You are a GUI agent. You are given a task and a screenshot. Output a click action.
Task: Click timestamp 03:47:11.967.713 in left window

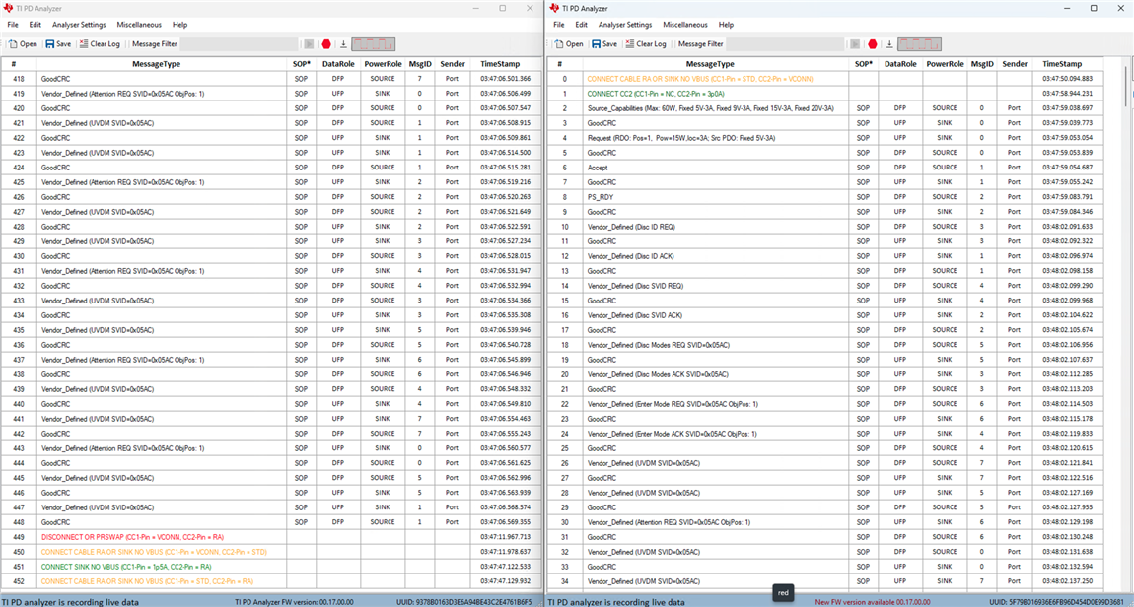[x=505, y=537]
